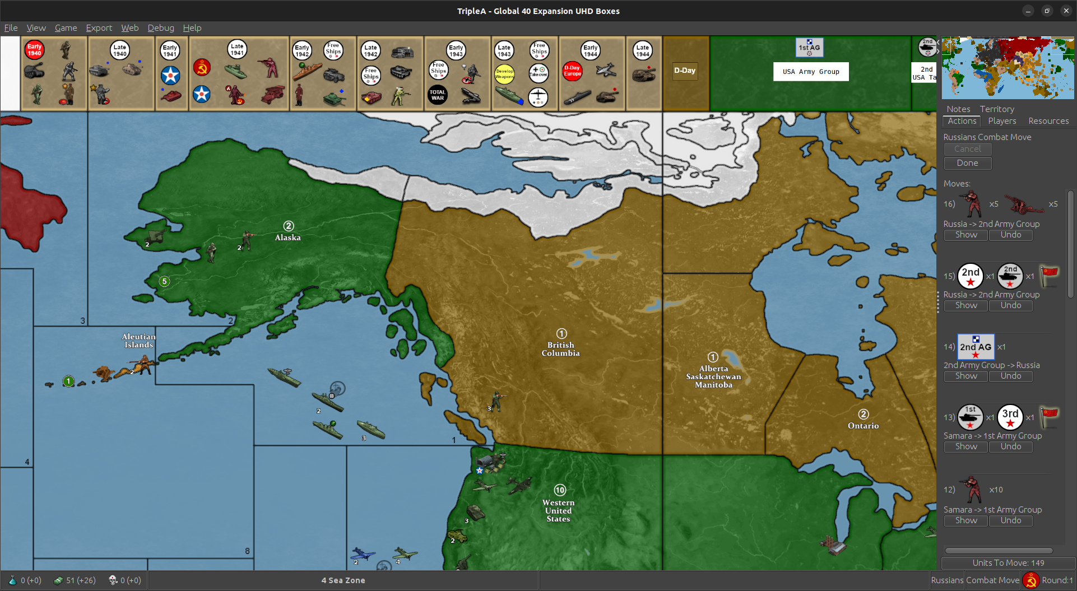Click the jet aircraft beside Early 1944
This screenshot has width=1077, height=591.
[606, 70]
